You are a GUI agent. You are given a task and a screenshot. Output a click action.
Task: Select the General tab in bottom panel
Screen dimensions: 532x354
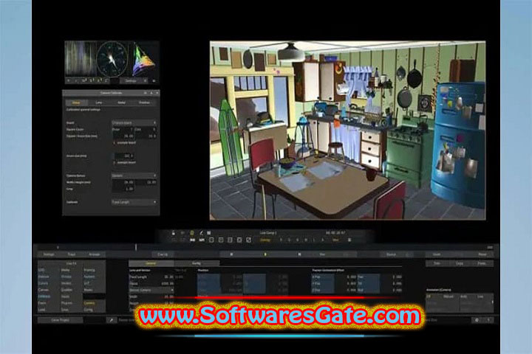(151, 263)
